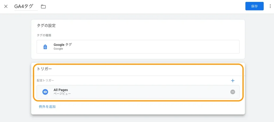Click blank space in the tag configuration card
274x122 pixels.
coord(161,29)
